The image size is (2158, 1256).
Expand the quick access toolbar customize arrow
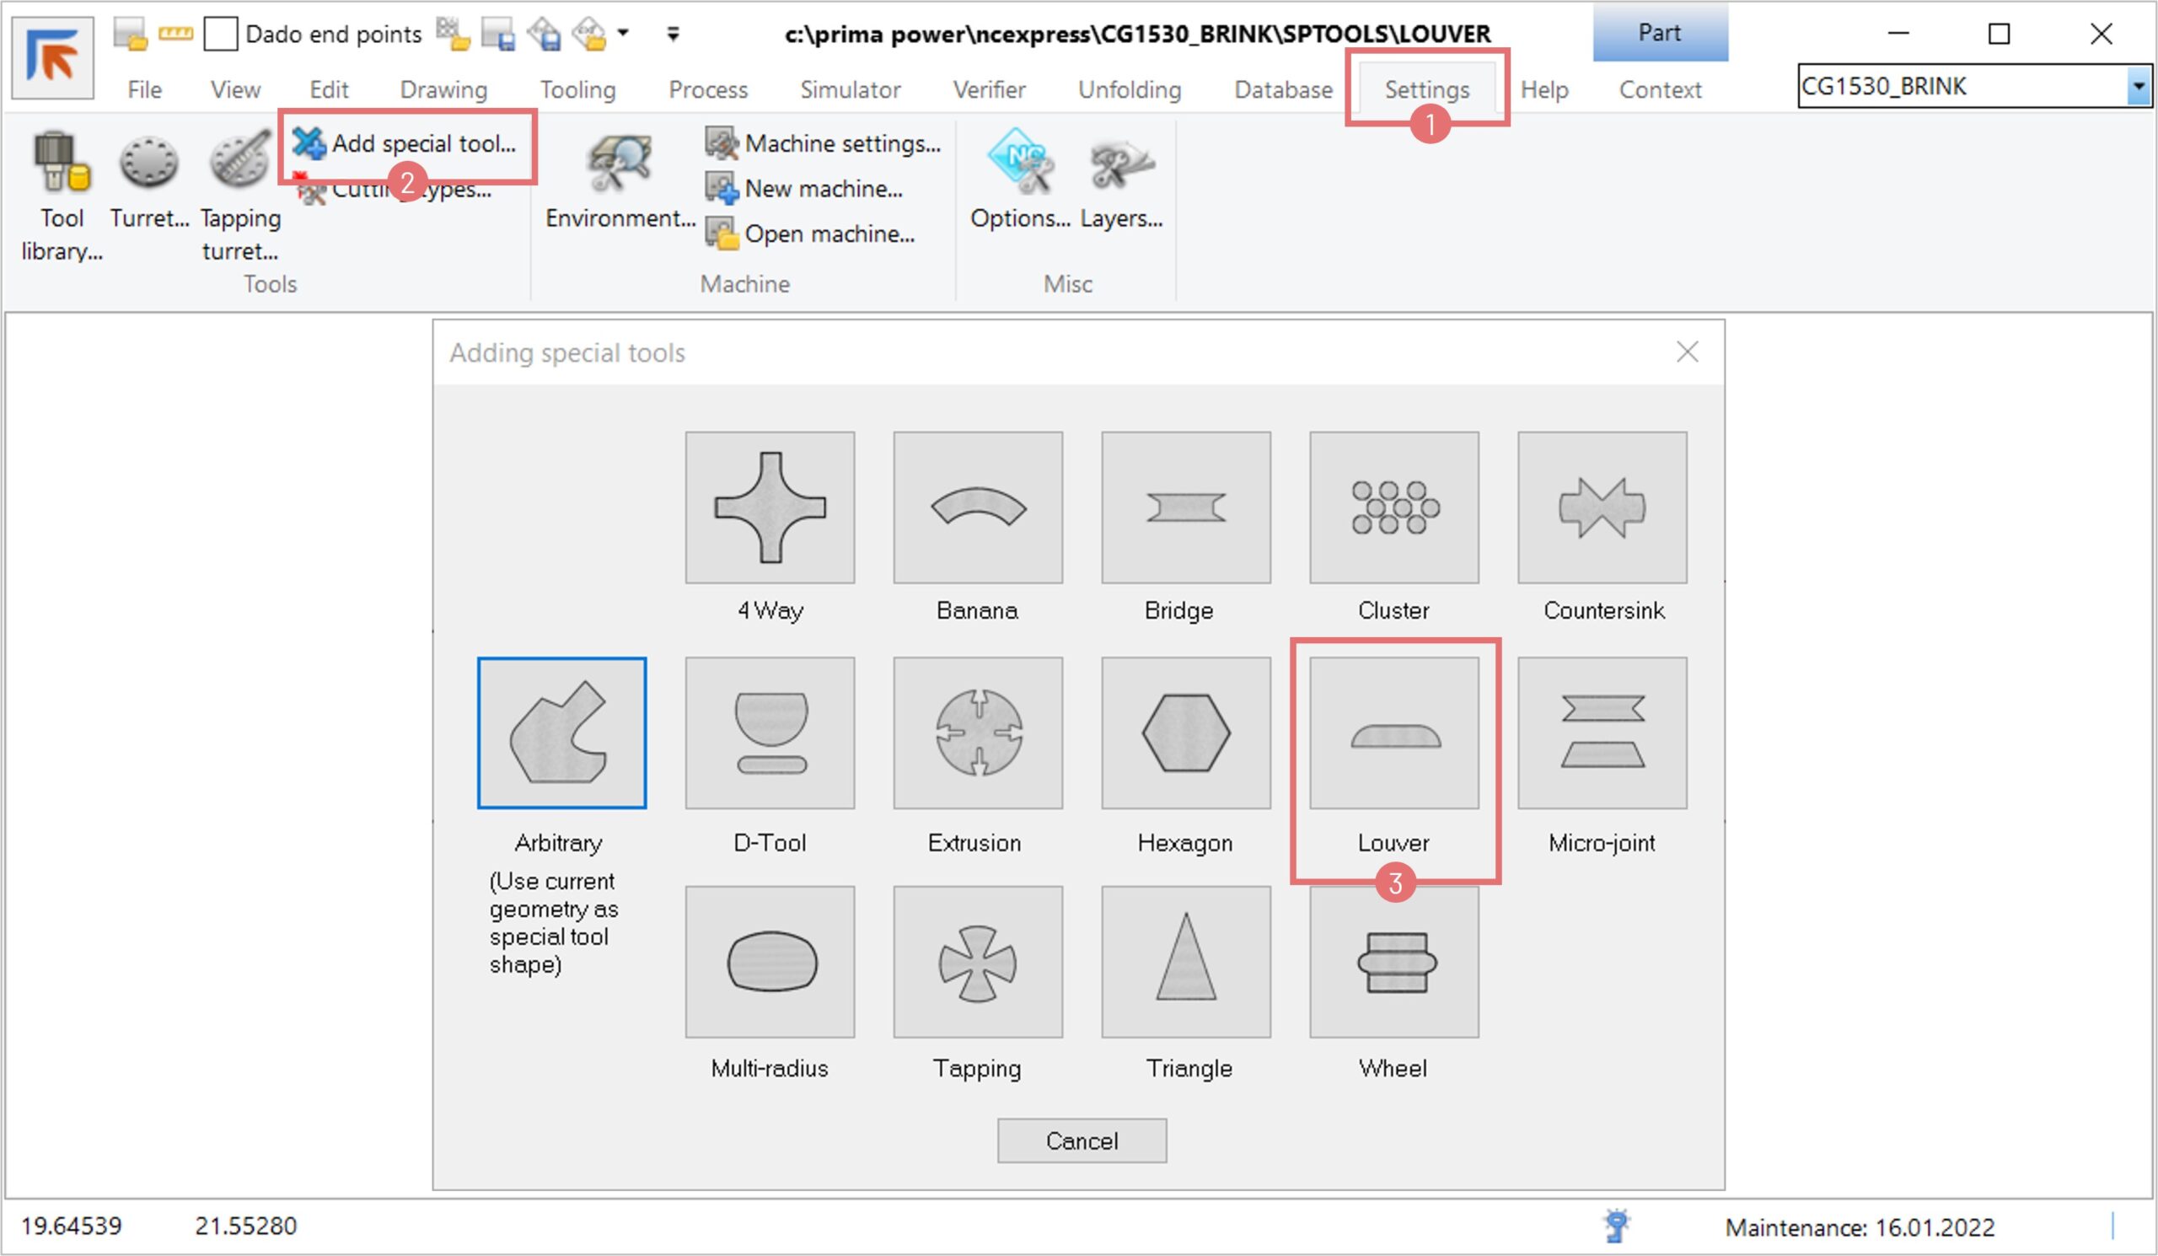(x=673, y=35)
